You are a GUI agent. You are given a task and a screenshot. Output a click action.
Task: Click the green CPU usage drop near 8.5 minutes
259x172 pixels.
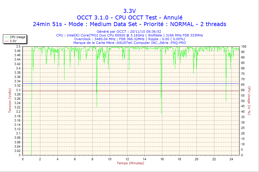click(97, 92)
